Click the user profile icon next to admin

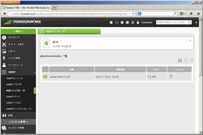138,23
